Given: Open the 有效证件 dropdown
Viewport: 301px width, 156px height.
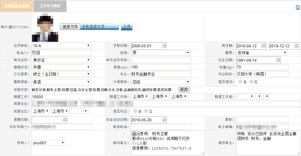Looking at the screenshot, I should pos(61,60).
